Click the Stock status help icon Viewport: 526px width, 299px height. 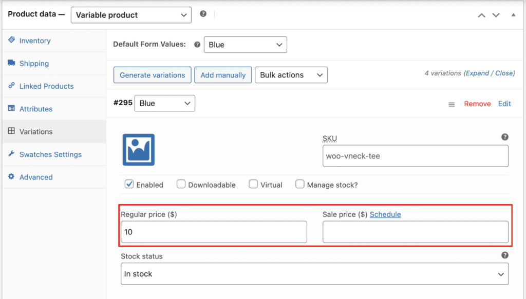pyautogui.click(x=504, y=255)
